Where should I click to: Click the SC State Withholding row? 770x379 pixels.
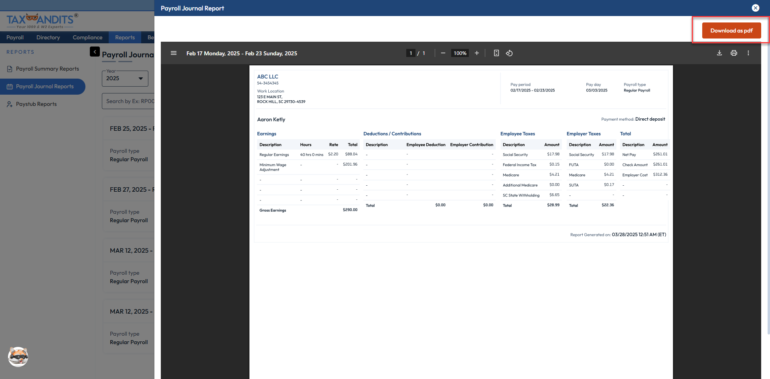(531, 195)
